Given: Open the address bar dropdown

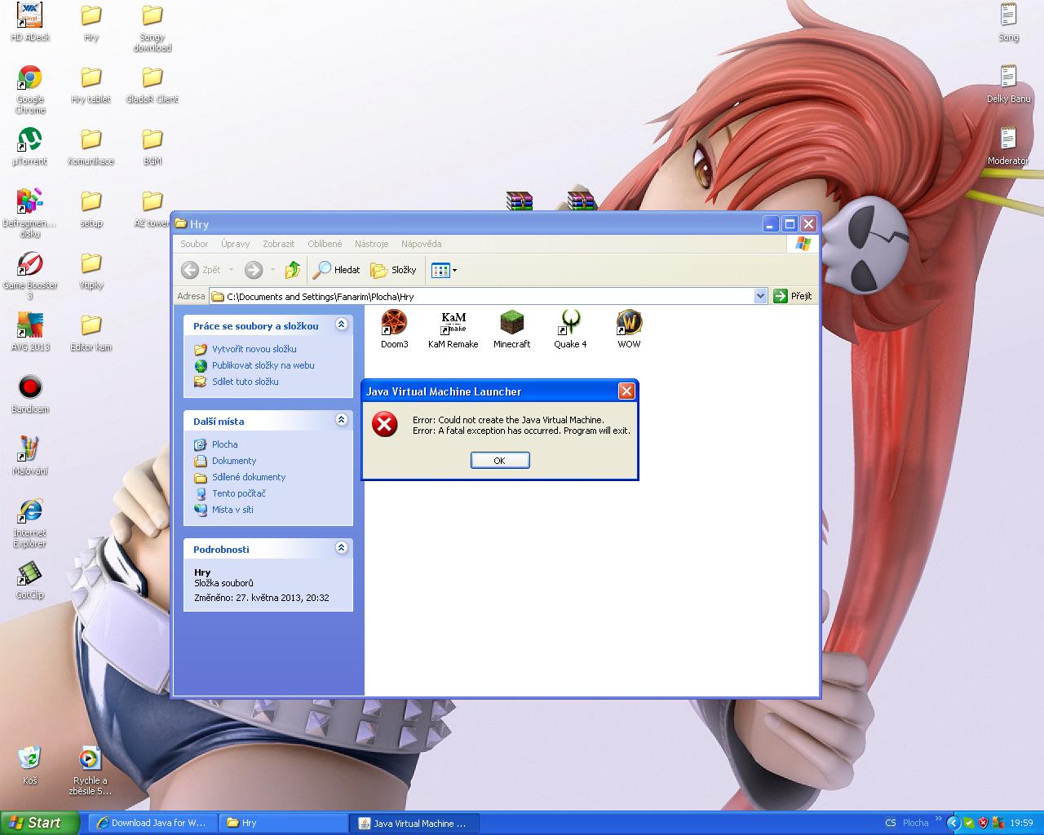Looking at the screenshot, I should [760, 296].
